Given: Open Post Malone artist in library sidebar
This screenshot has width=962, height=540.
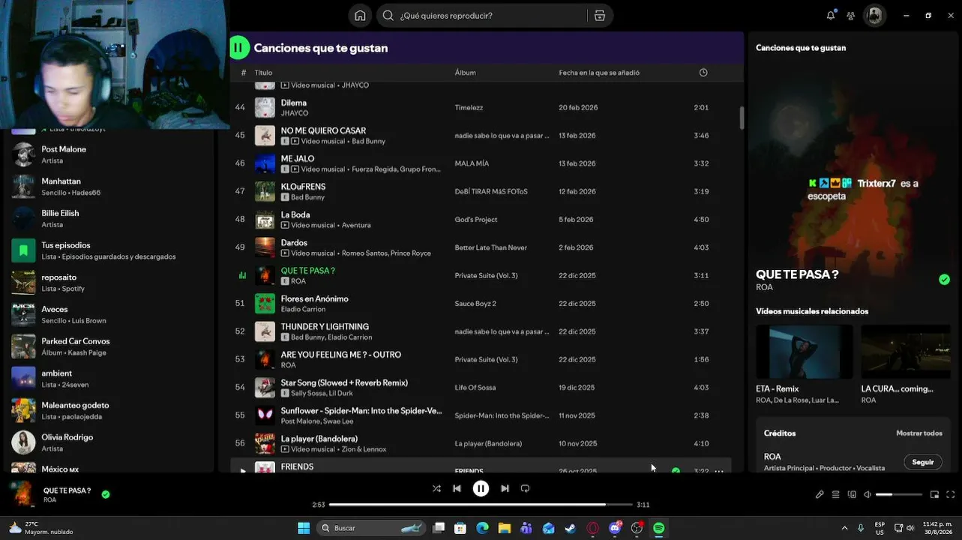Looking at the screenshot, I should pos(109,154).
